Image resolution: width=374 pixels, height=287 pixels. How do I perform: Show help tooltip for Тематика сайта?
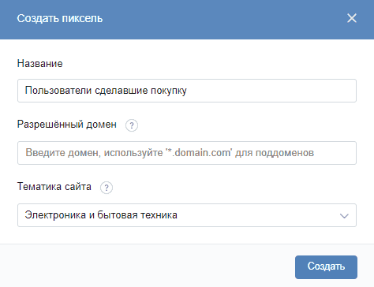107,188
